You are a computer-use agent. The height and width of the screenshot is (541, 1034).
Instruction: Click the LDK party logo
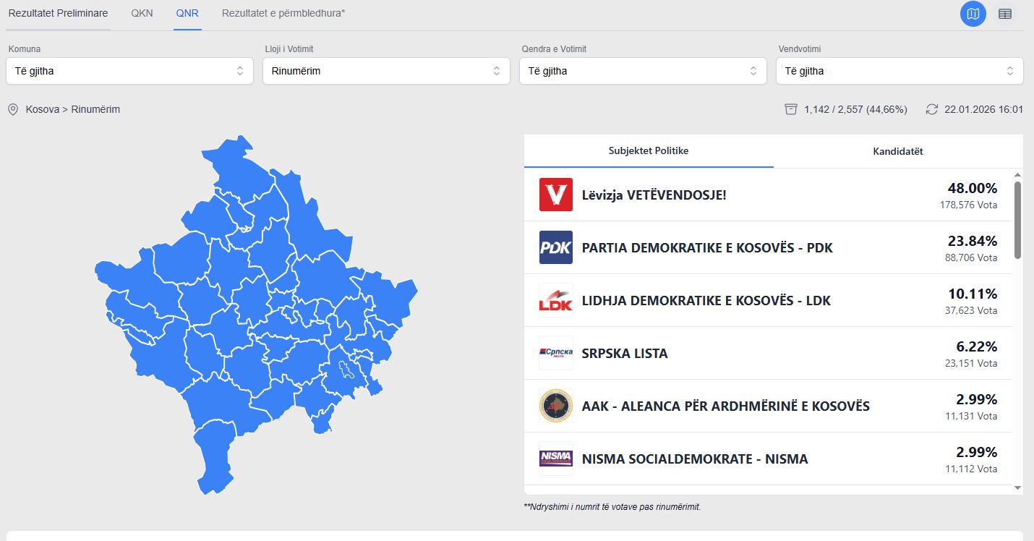pyautogui.click(x=555, y=300)
